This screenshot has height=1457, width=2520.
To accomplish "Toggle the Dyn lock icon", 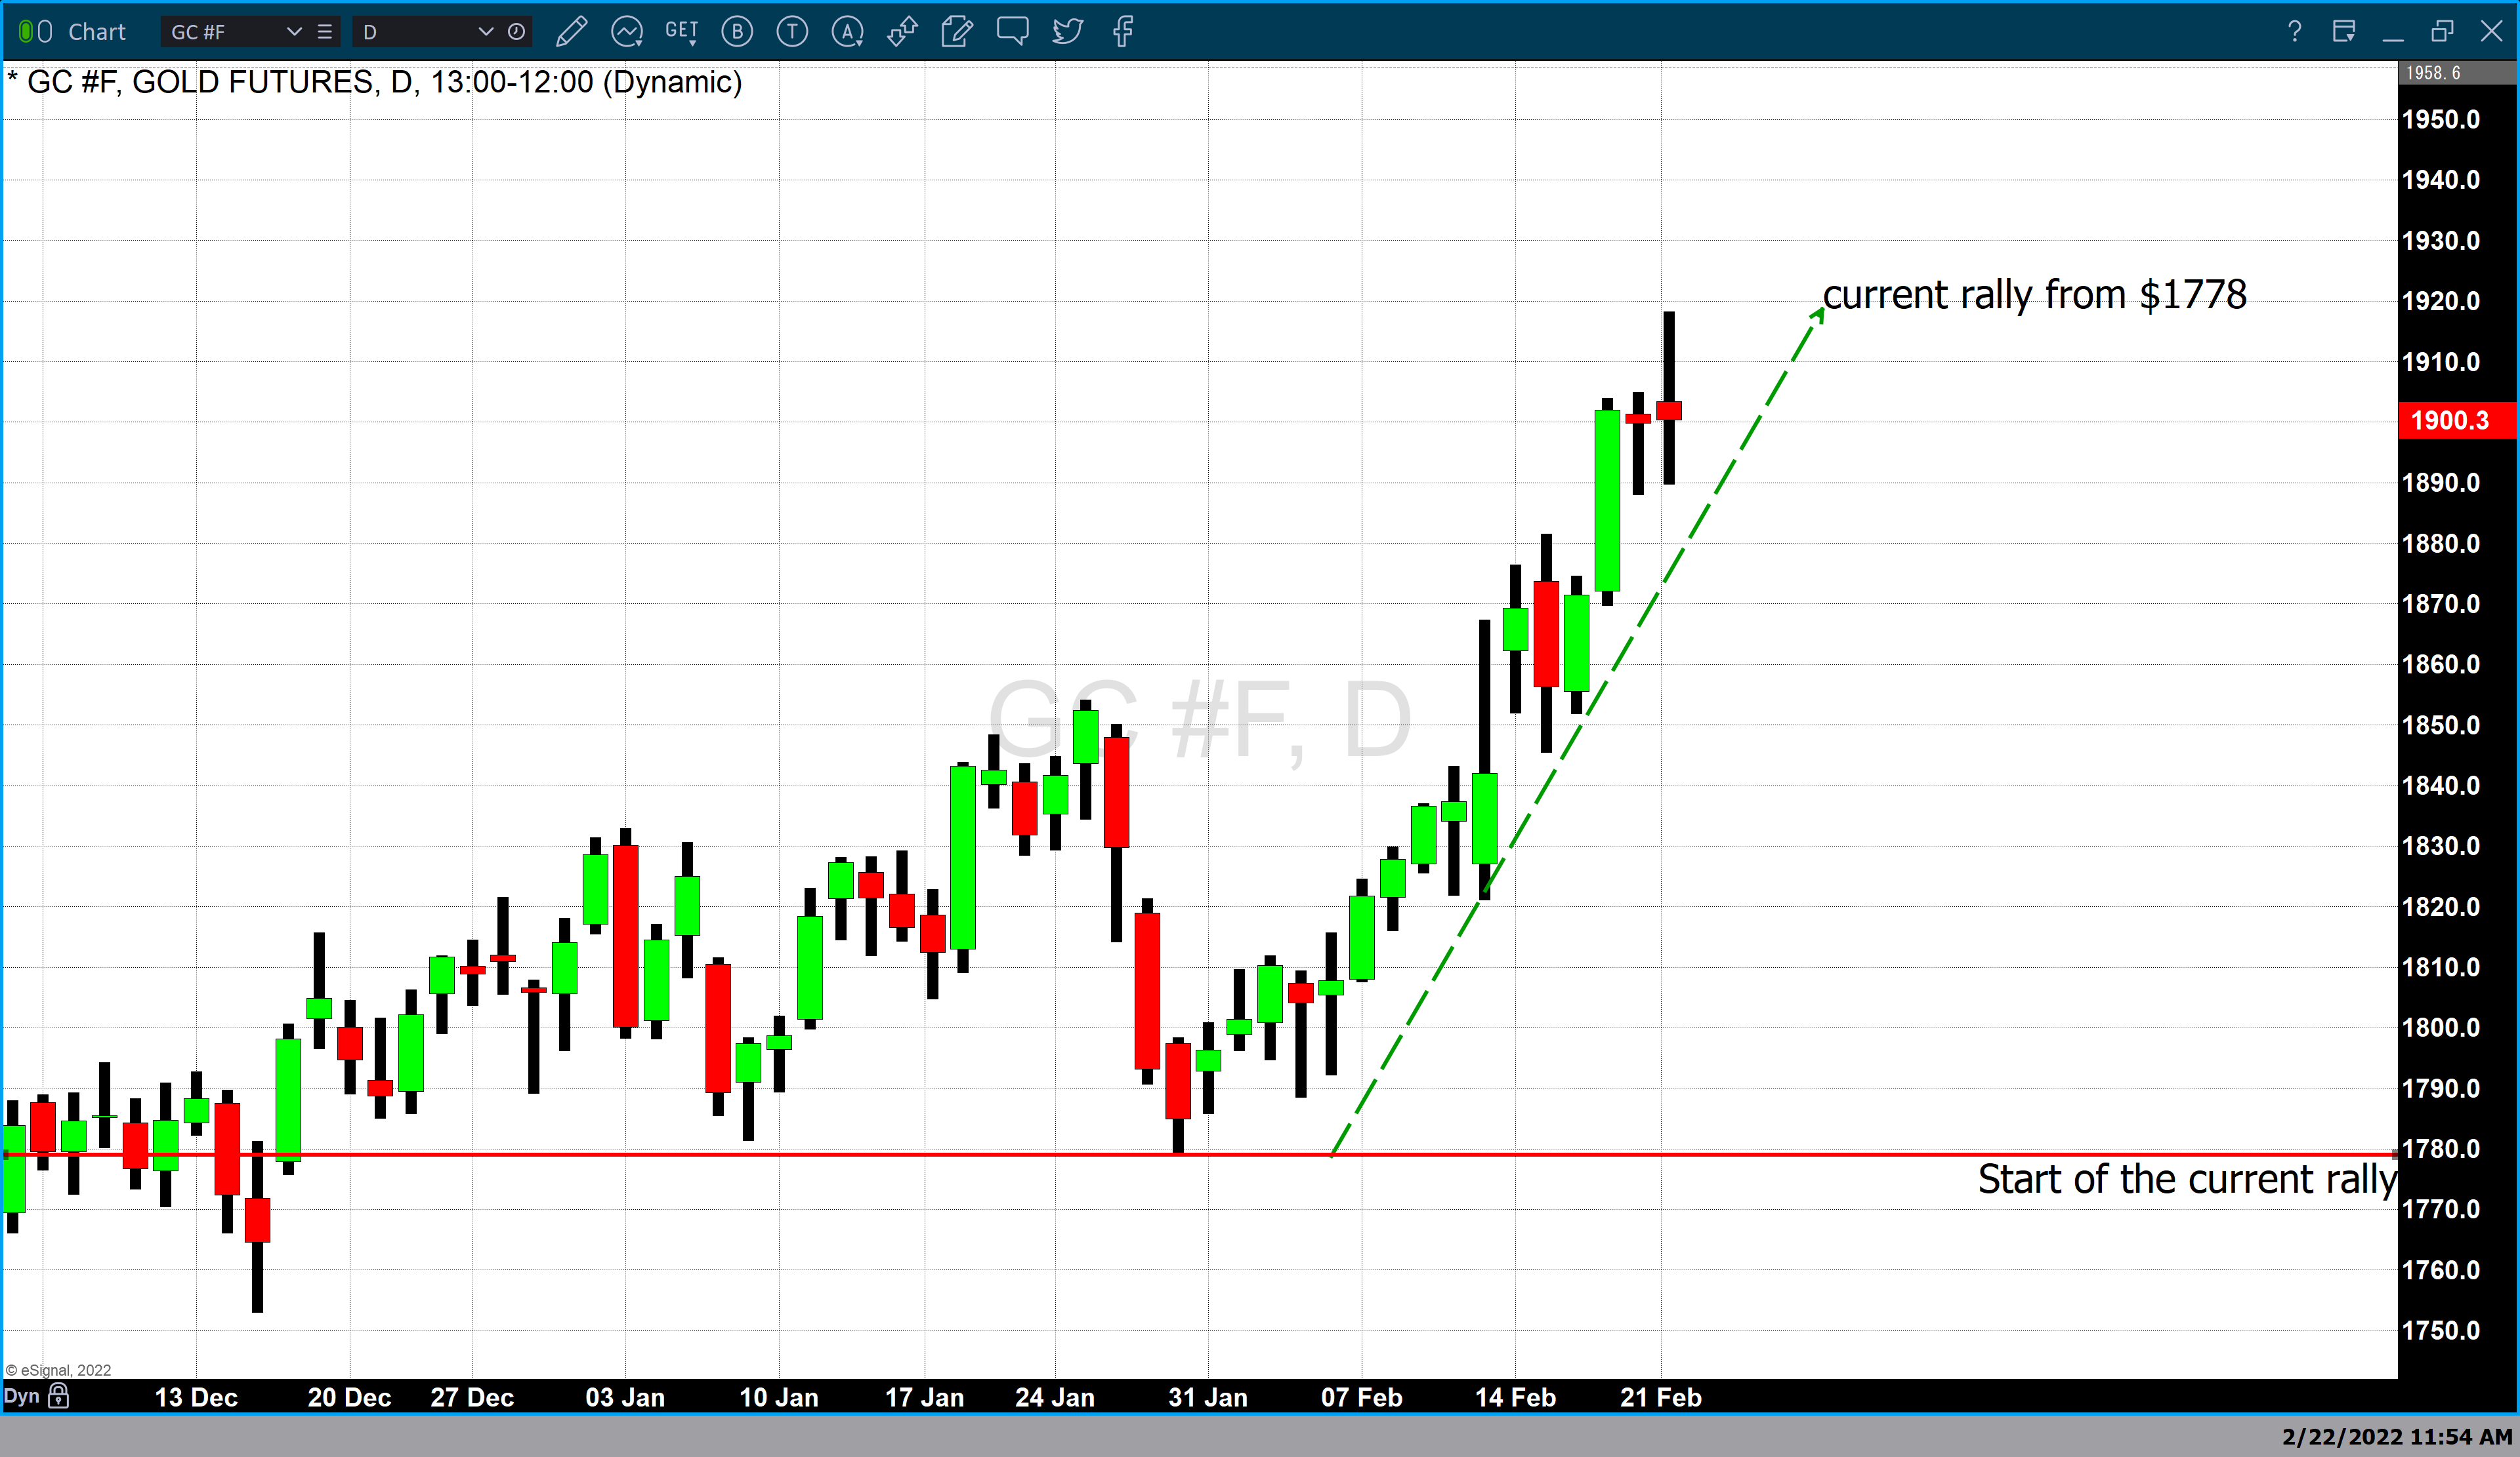I will tap(59, 1396).
